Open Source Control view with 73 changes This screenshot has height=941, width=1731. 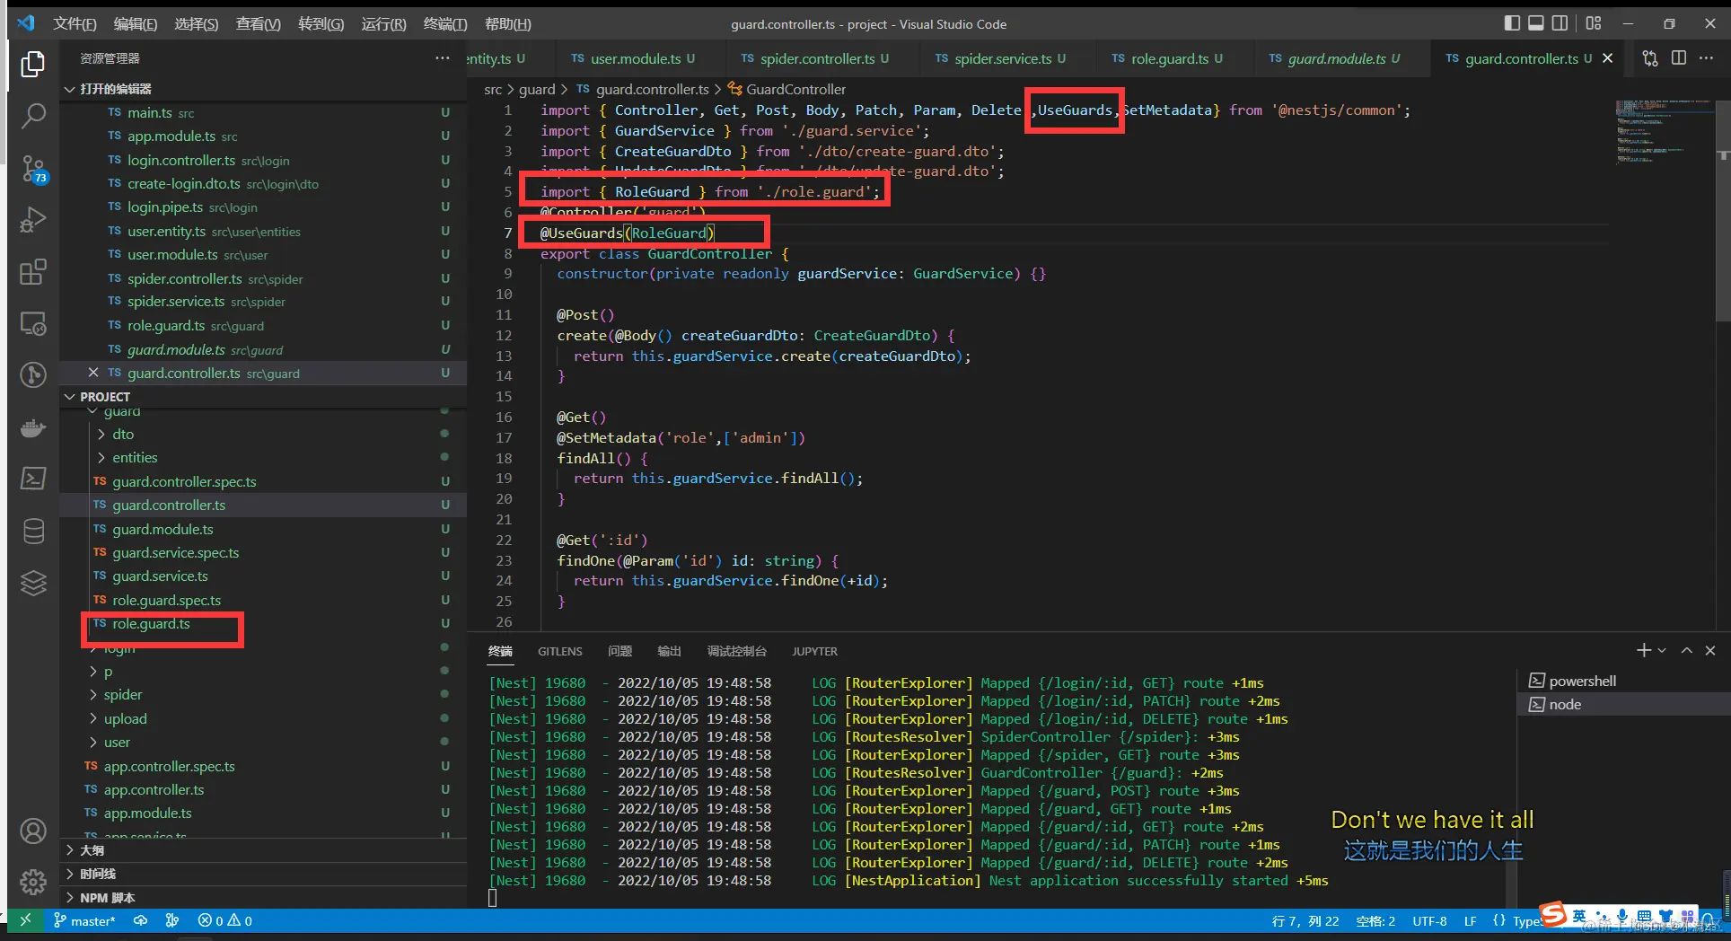coord(33,168)
